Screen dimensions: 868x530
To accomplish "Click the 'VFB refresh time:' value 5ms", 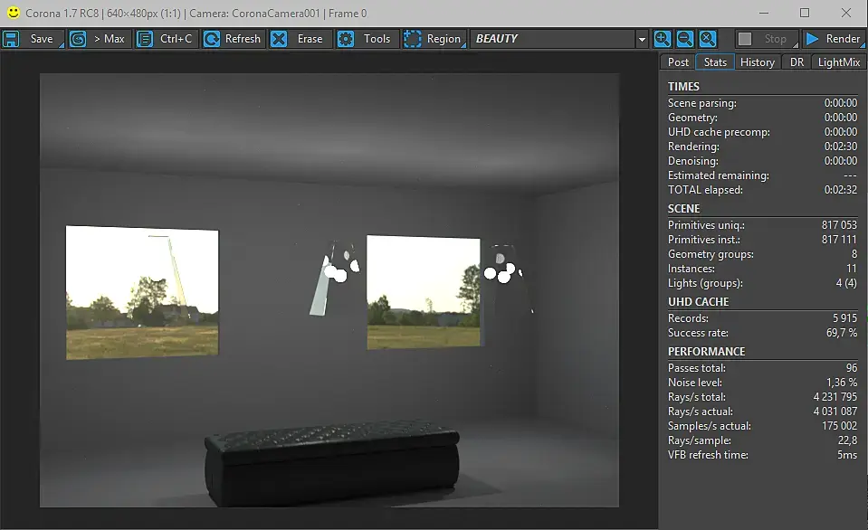I will click(x=847, y=454).
